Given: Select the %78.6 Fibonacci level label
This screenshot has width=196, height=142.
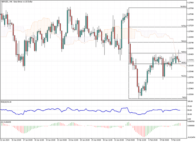Looking at the screenshot, I should coord(184,26).
